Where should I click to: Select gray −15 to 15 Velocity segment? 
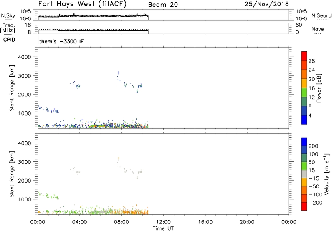click(x=304, y=174)
